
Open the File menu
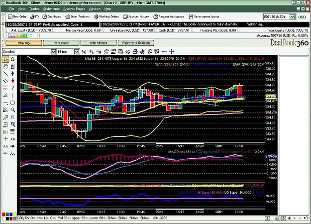point(11,9)
